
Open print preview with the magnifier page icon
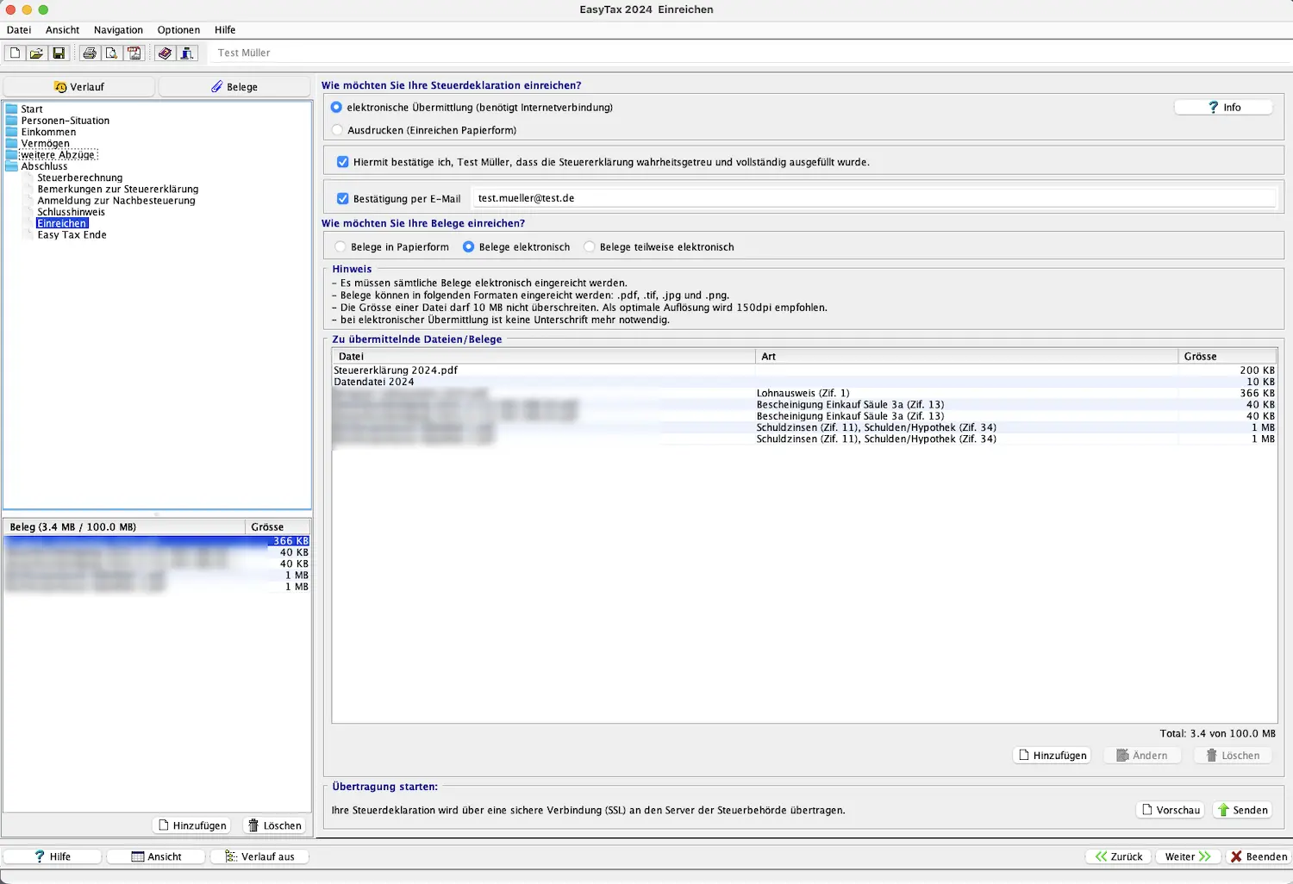(111, 53)
